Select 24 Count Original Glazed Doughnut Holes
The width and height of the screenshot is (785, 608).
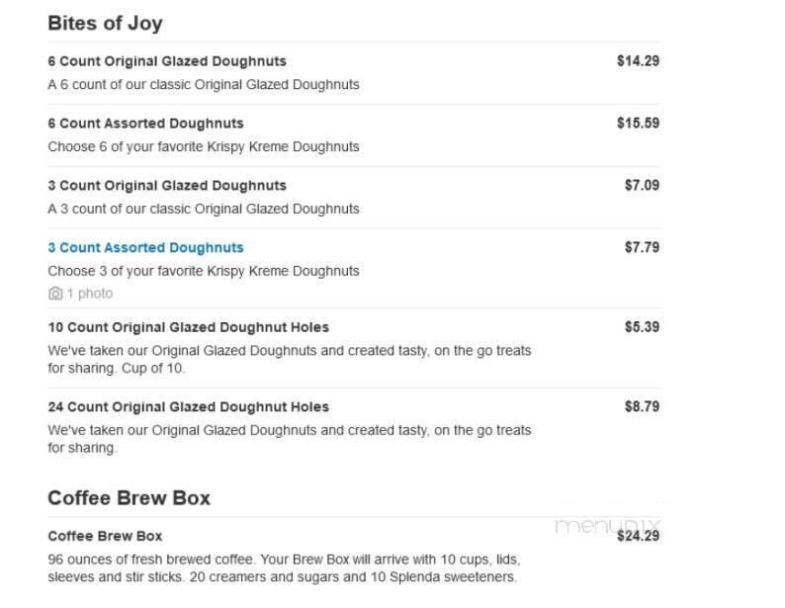188,406
